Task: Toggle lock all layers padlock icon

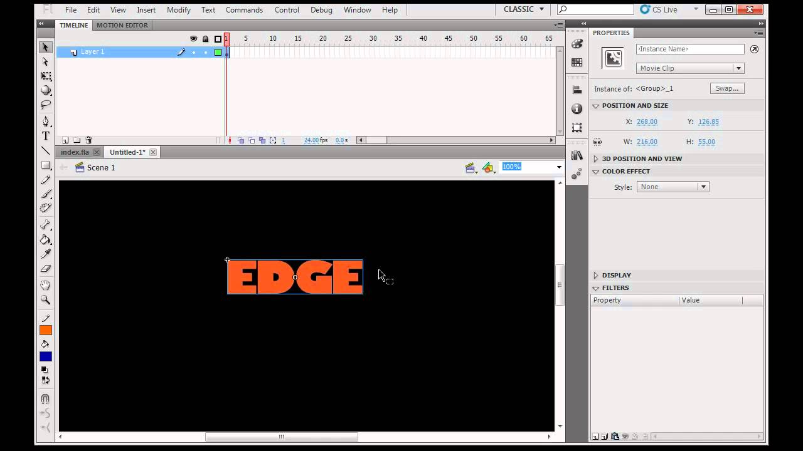Action: [x=205, y=39]
